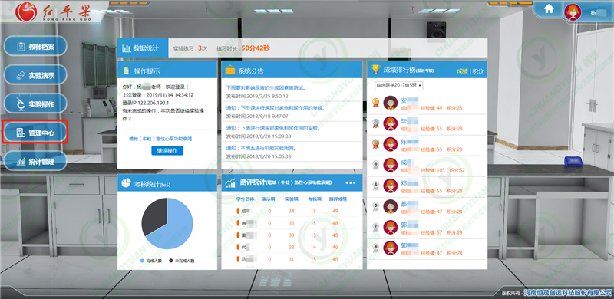The image size is (614, 299).
Task: Click the first-ranked student's avatar
Action: pos(390,103)
